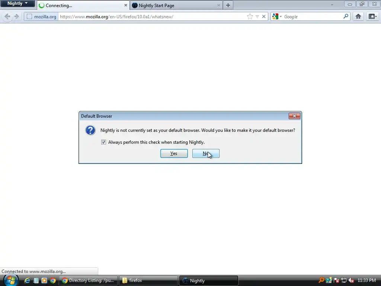Switch to the Nightly Start Page tab

176,5
